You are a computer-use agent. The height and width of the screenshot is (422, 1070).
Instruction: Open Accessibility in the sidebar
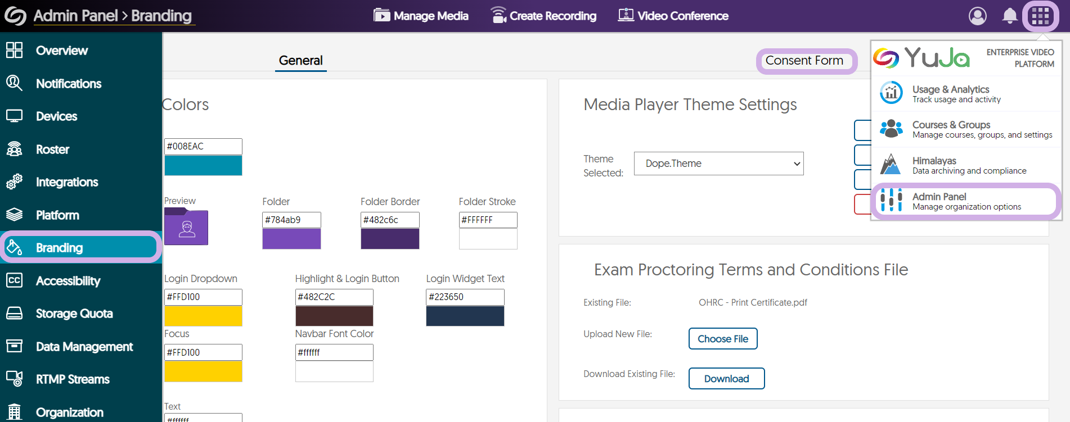(68, 281)
